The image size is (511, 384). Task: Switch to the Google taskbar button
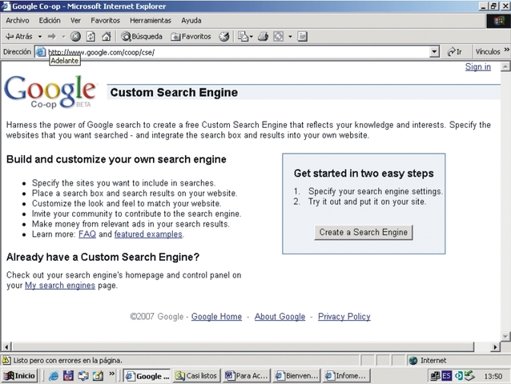147,376
